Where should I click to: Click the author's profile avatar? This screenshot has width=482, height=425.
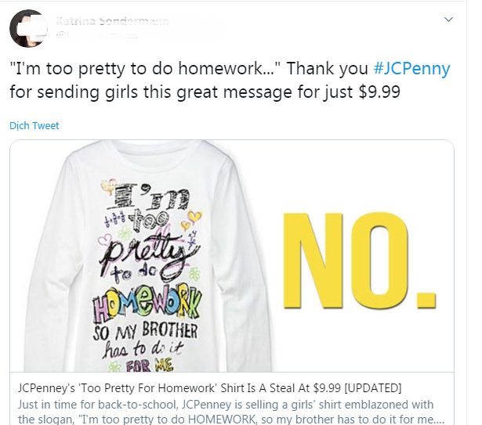27,30
